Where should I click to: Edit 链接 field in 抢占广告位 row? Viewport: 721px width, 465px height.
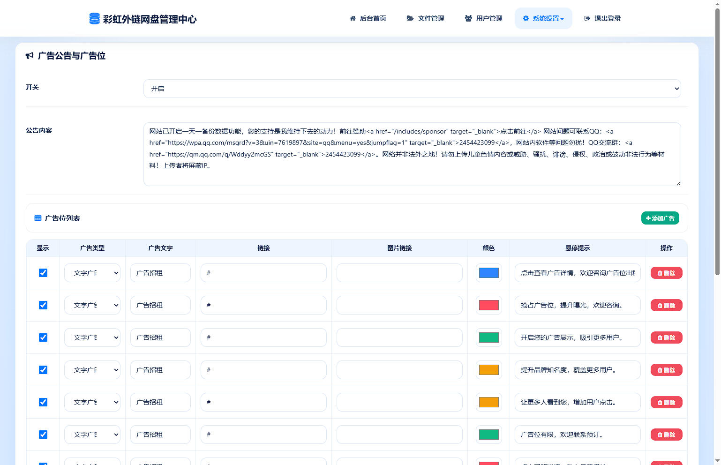(263, 305)
